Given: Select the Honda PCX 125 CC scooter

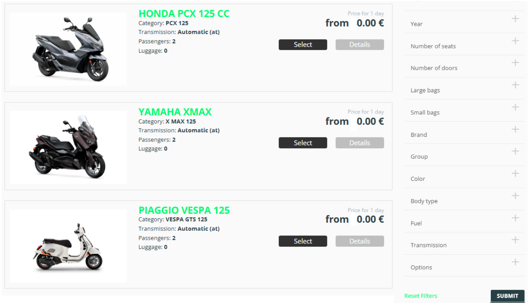Looking at the screenshot, I should point(303,45).
